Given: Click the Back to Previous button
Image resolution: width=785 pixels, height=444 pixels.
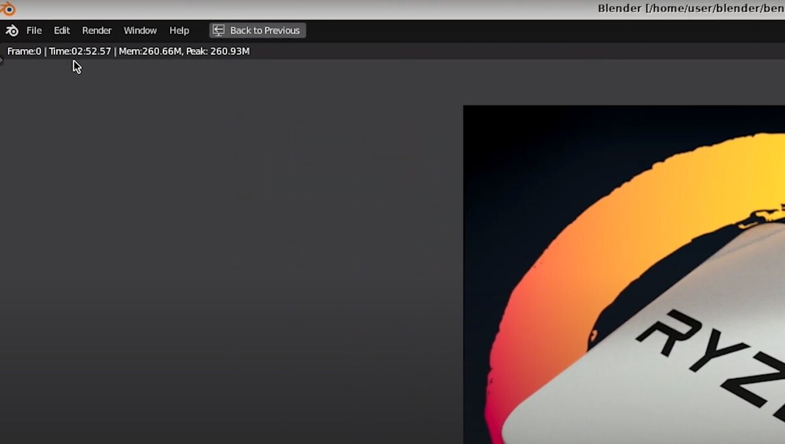Looking at the screenshot, I should (x=257, y=31).
